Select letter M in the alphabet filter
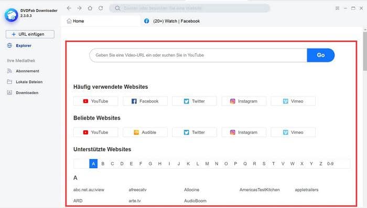 pos(207,164)
